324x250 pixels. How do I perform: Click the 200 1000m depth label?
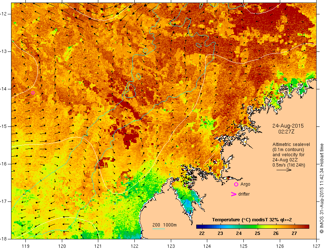165,225
